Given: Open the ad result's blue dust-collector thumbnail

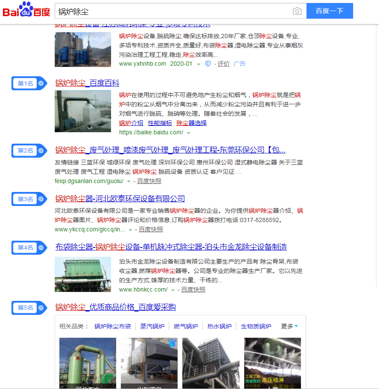Looking at the screenshot, I should (83, 50).
